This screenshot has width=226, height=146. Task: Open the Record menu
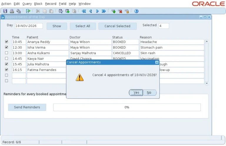point(51,4)
